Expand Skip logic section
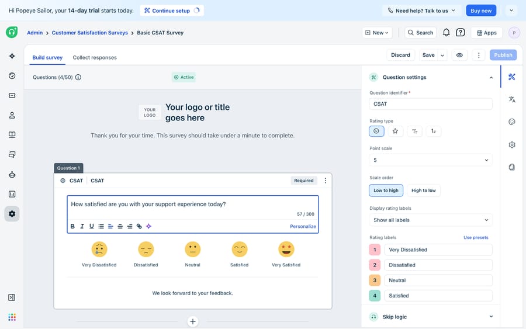Screen dimensions: 526x329 click(491, 317)
